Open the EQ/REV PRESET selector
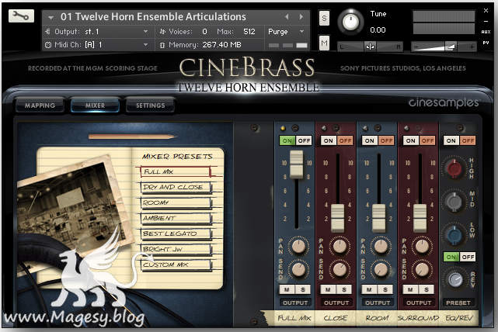The width and height of the screenshot is (498, 332). click(x=458, y=303)
